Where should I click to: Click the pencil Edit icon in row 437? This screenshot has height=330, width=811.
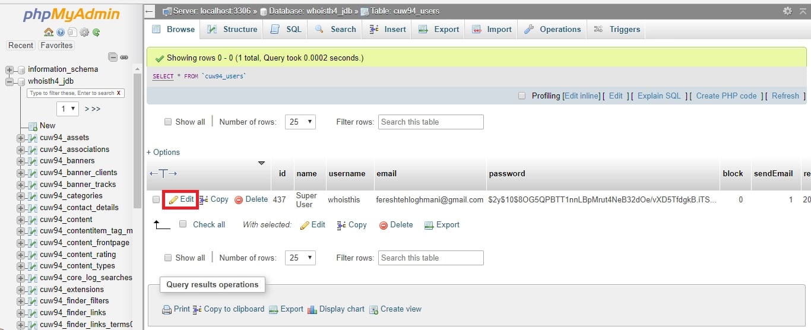173,200
